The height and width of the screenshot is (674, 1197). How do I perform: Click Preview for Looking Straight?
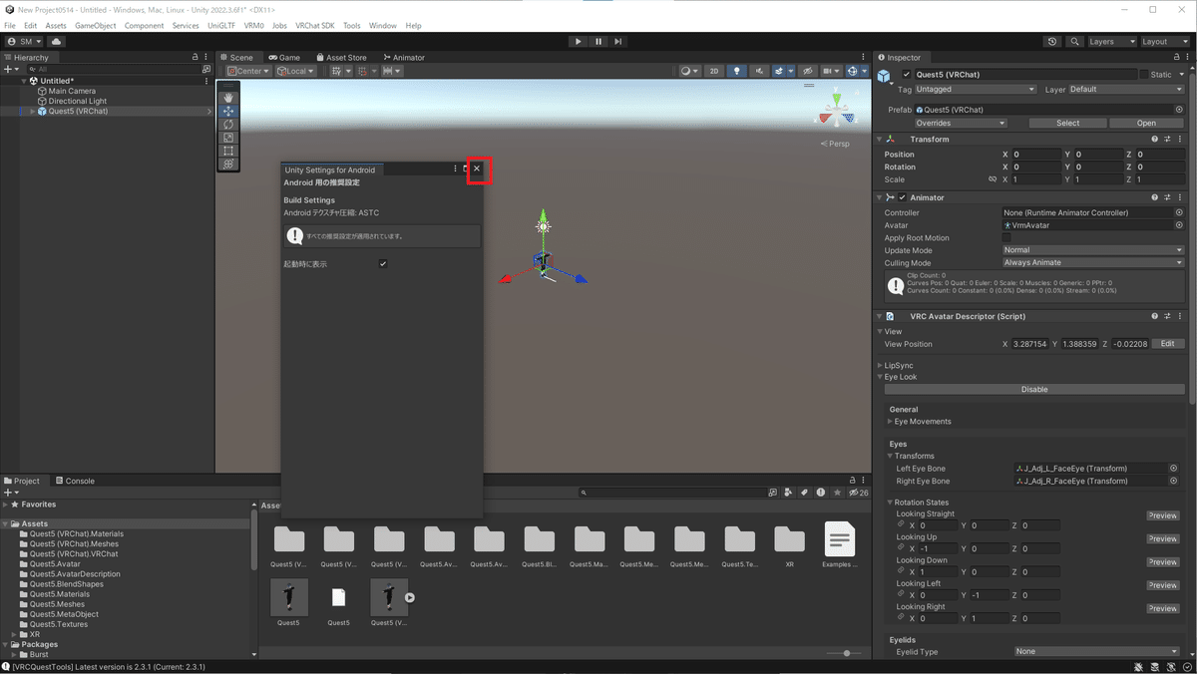tap(1163, 515)
